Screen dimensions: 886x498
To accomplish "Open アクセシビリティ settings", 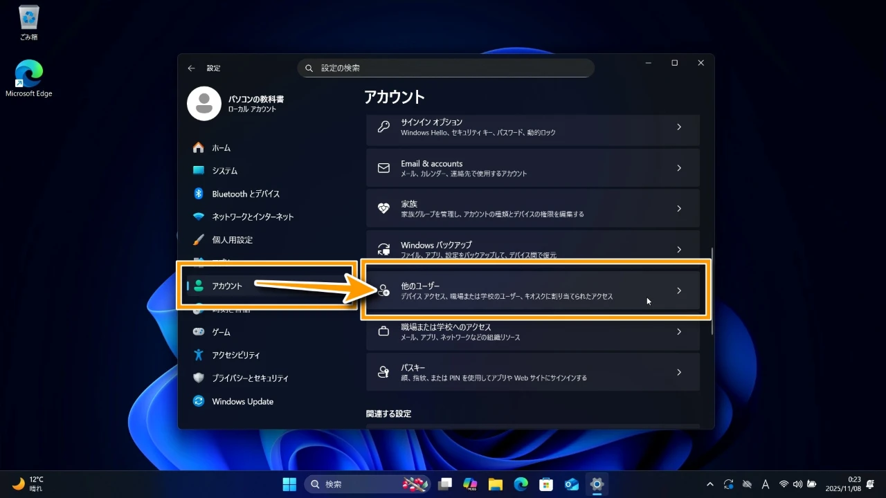I will [235, 355].
